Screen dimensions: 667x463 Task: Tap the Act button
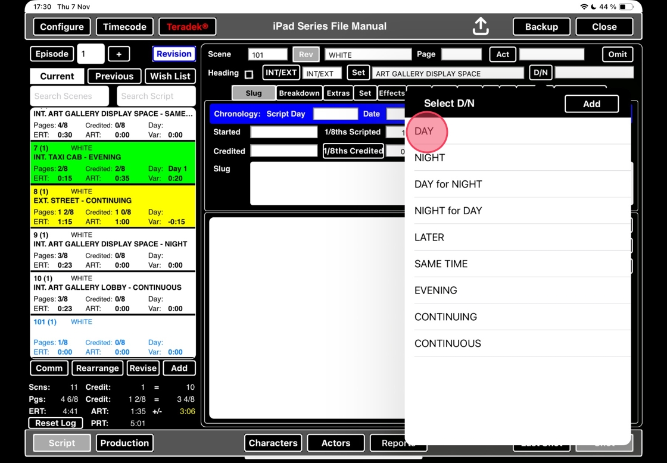503,54
